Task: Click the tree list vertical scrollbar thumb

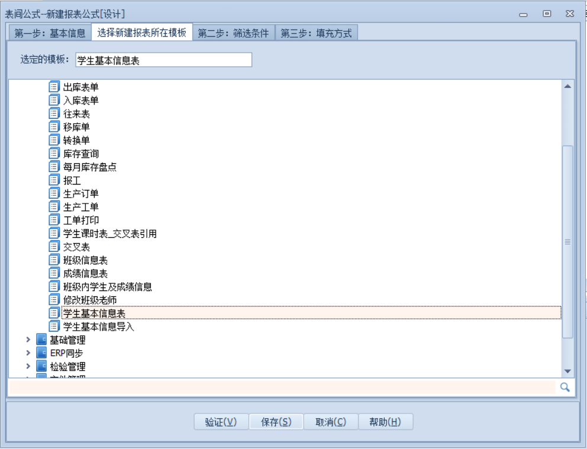Action: click(567, 241)
